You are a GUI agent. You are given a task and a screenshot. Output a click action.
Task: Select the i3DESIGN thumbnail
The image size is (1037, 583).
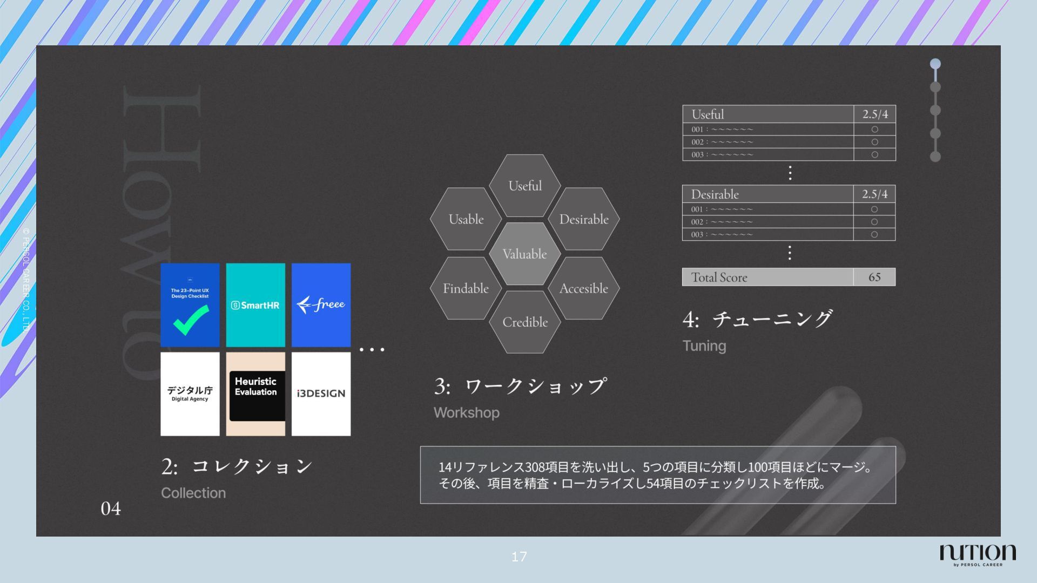[321, 394]
